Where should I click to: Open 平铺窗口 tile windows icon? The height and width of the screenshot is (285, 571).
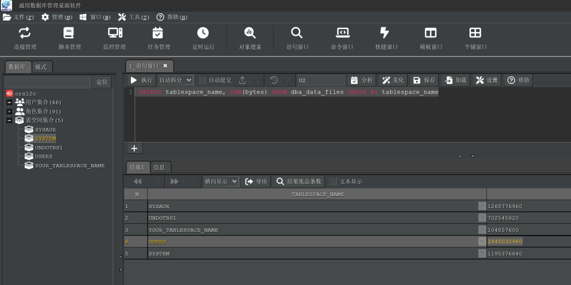pos(475,33)
